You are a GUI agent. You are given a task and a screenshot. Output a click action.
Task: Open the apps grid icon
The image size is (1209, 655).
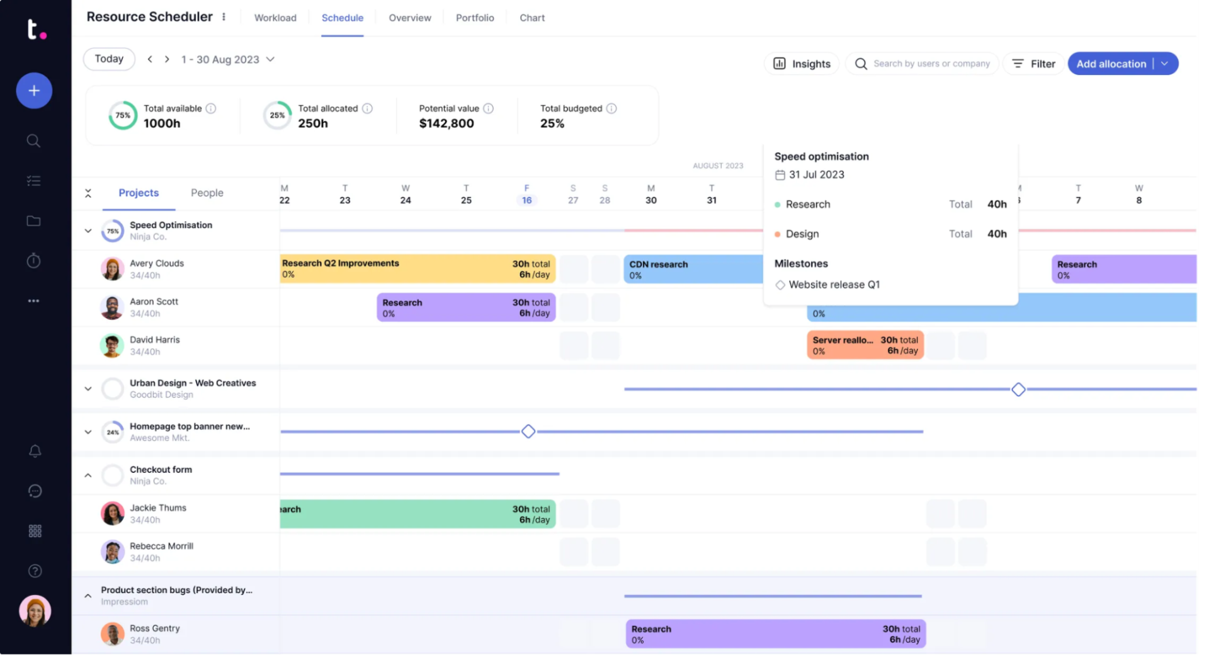pos(35,531)
